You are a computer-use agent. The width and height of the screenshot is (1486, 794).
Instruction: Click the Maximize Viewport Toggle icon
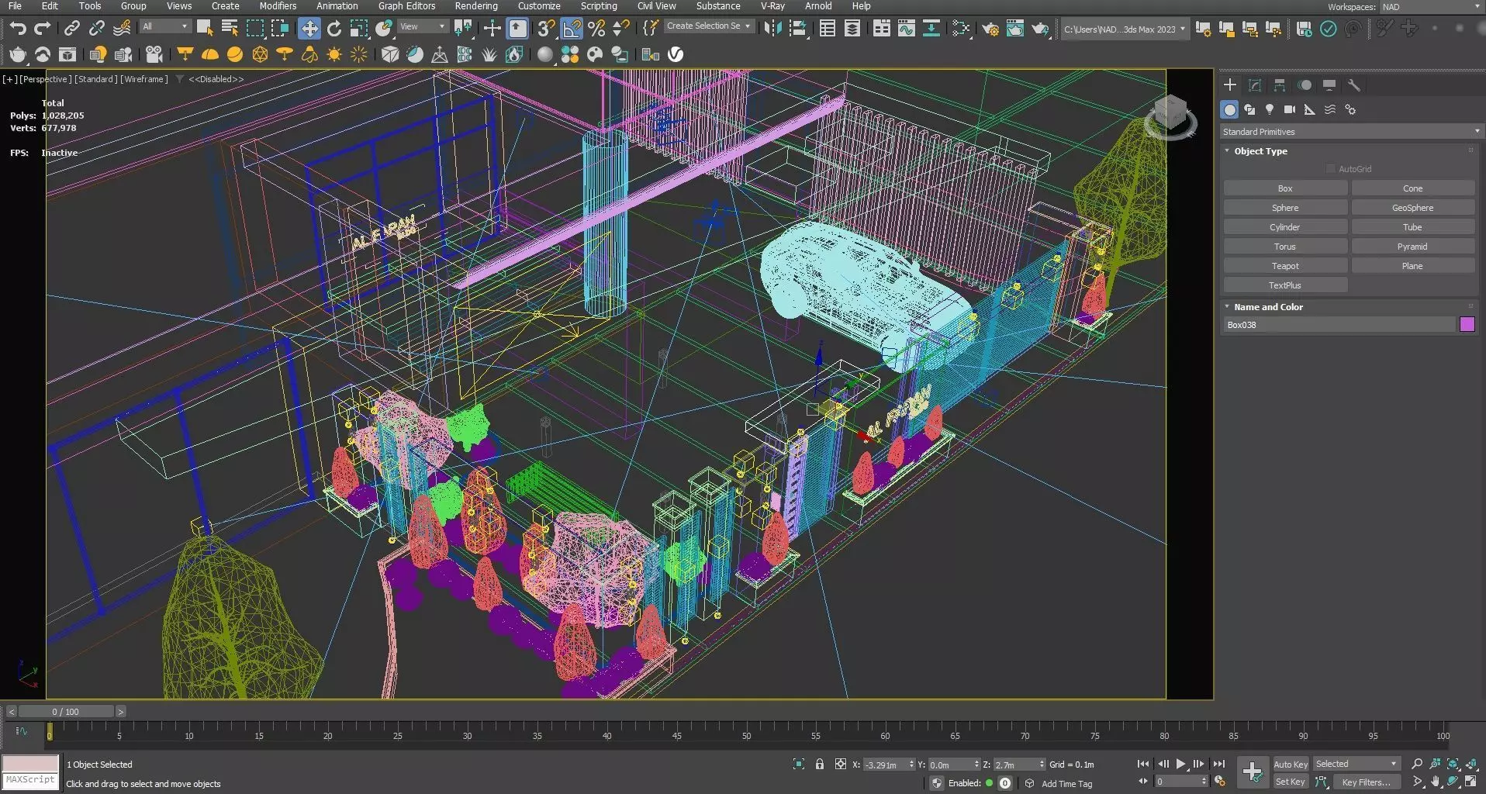(x=1471, y=782)
